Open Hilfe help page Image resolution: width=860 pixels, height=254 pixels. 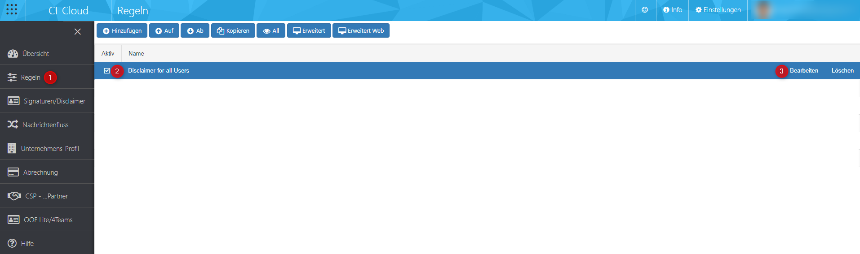[27, 244]
